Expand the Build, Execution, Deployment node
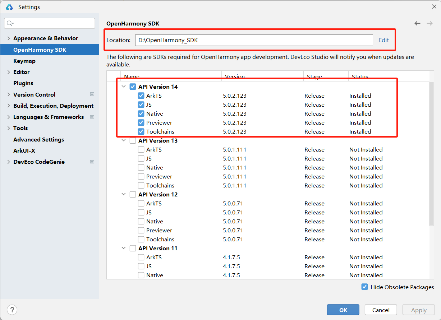The image size is (441, 320). pos(9,106)
